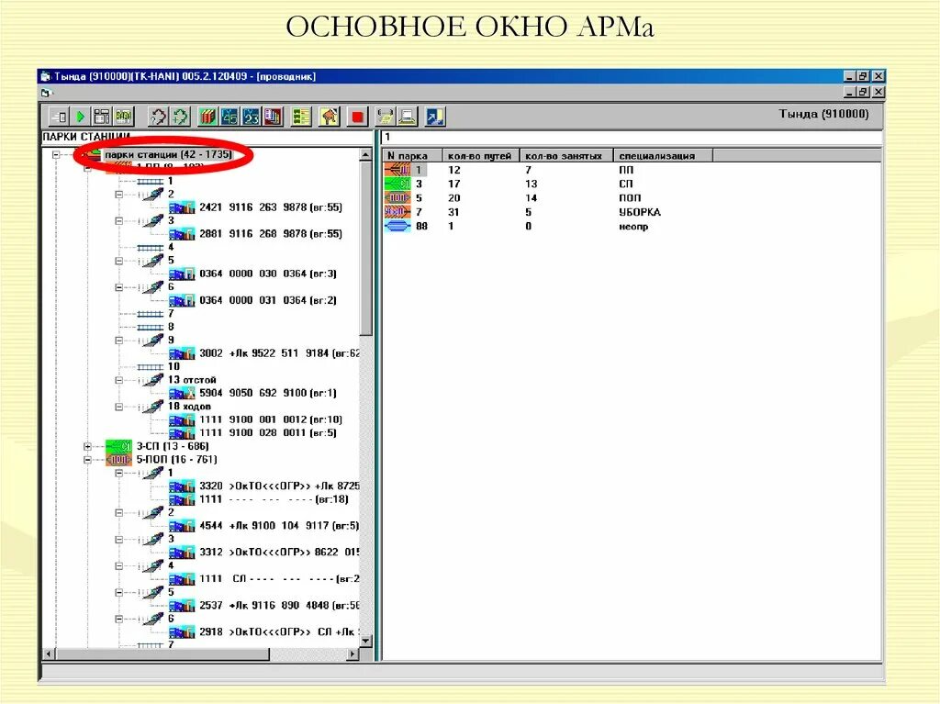Click the computer terminal toolbar icon
Screen dimensions: 940x704
(x=407, y=117)
